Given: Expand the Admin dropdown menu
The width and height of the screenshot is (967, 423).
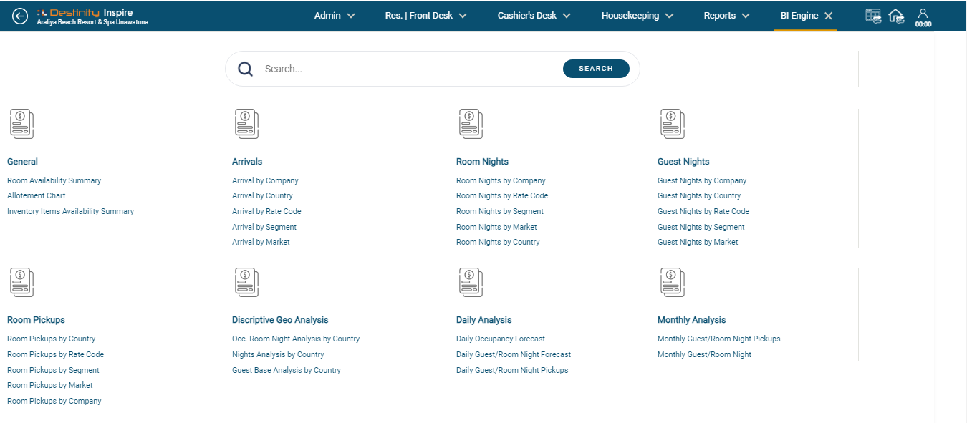Looking at the screenshot, I should [x=335, y=16].
